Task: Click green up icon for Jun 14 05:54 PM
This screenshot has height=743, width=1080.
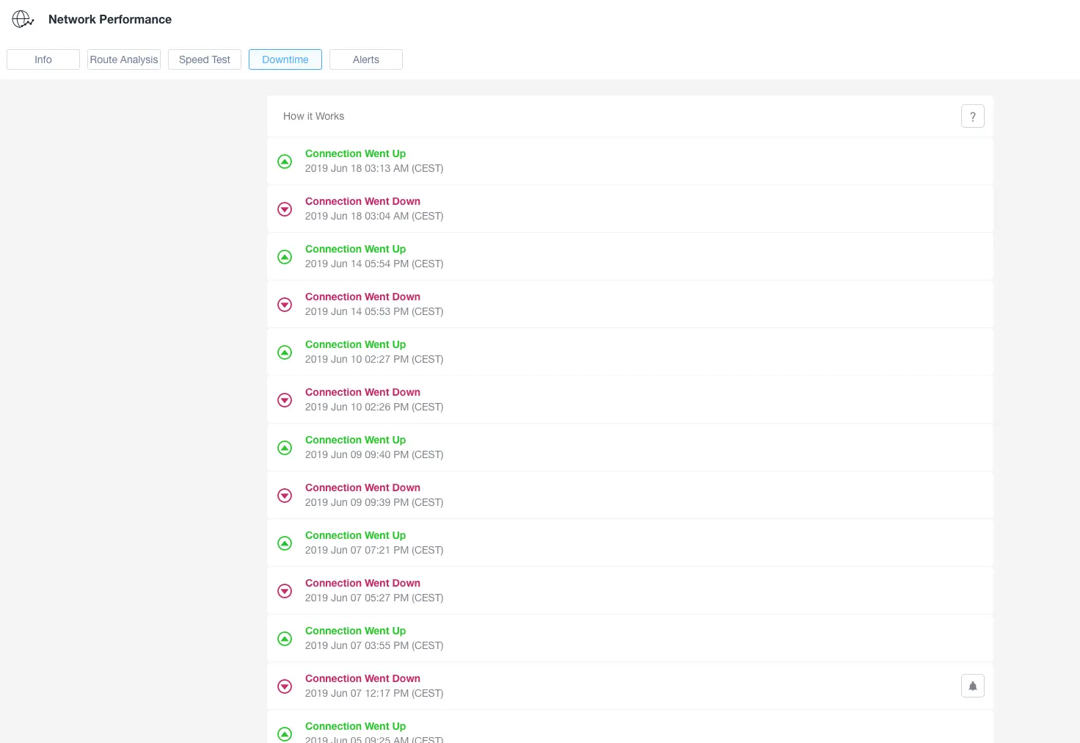Action: 285,257
